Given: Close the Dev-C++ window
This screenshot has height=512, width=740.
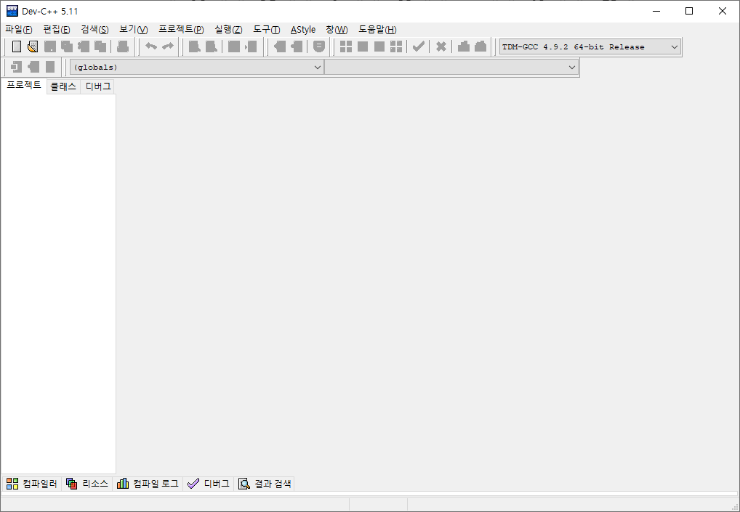Looking at the screenshot, I should (723, 11).
